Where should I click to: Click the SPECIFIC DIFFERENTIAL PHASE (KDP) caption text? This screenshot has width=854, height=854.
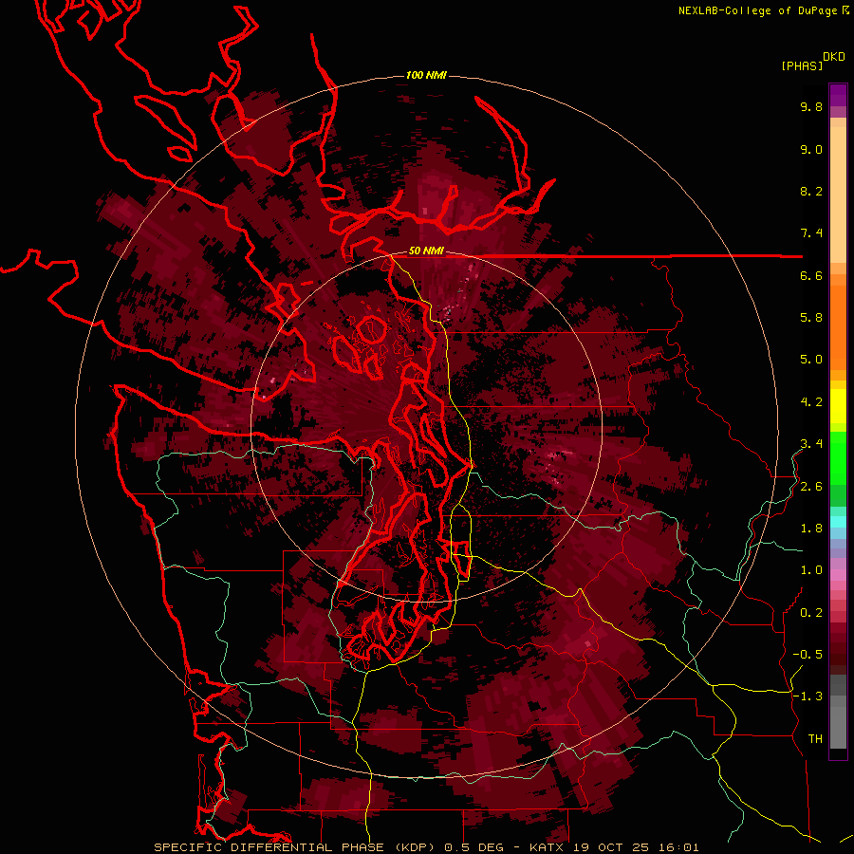tap(294, 847)
